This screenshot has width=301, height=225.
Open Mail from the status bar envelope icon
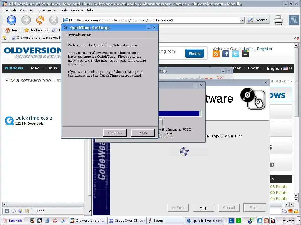(x=14, y=211)
